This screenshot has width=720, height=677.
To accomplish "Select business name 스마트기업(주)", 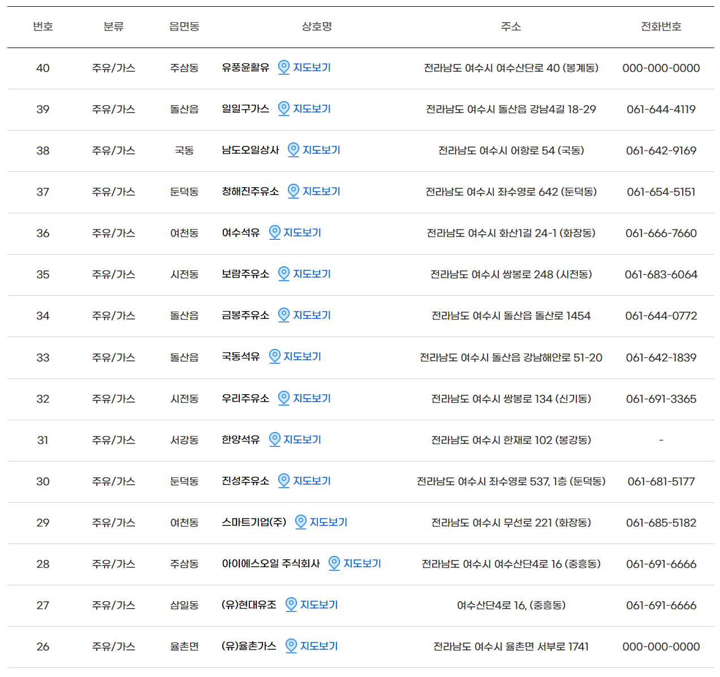I will [x=255, y=522].
